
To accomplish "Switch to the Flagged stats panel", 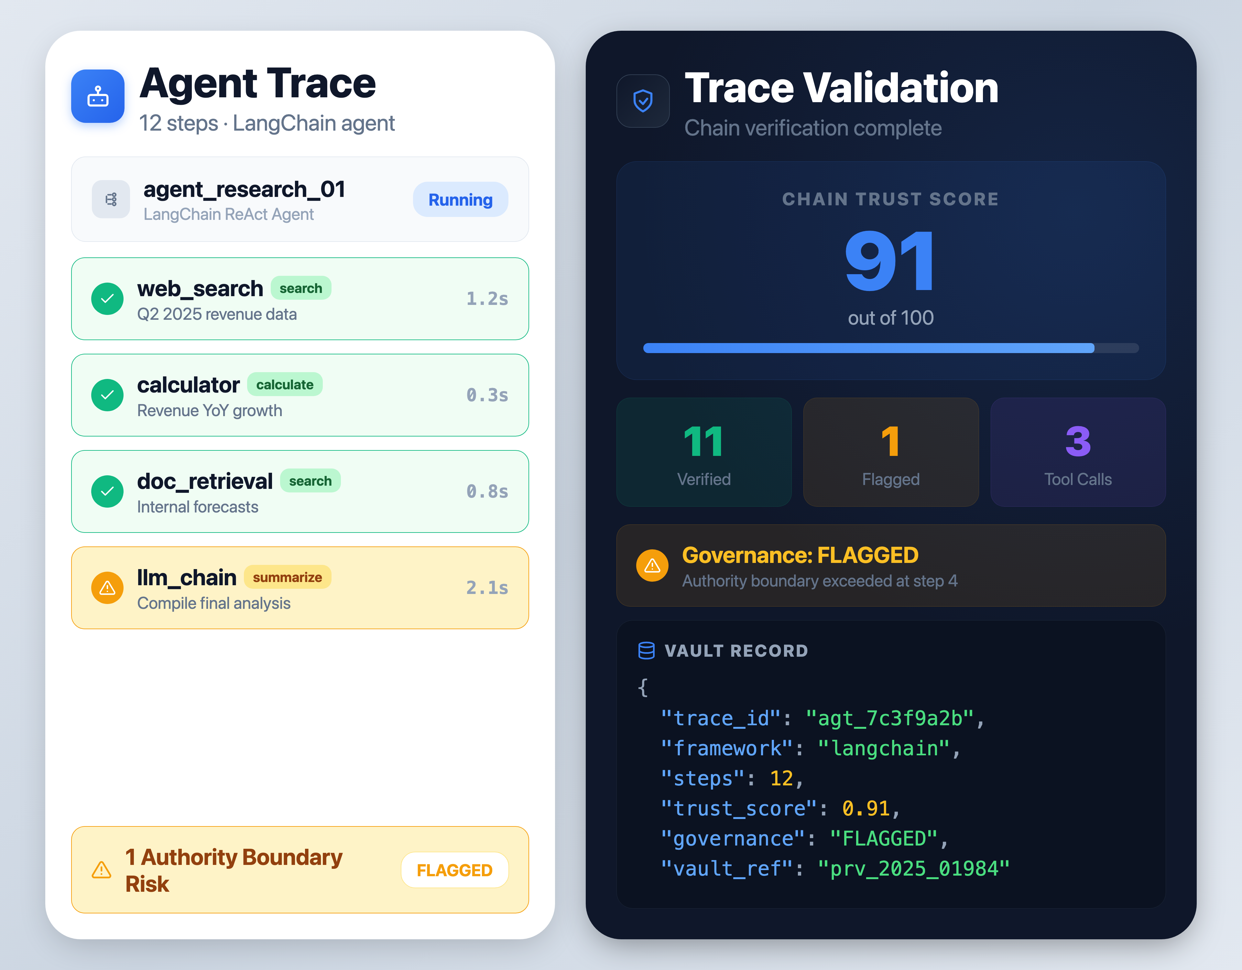I will click(x=890, y=453).
